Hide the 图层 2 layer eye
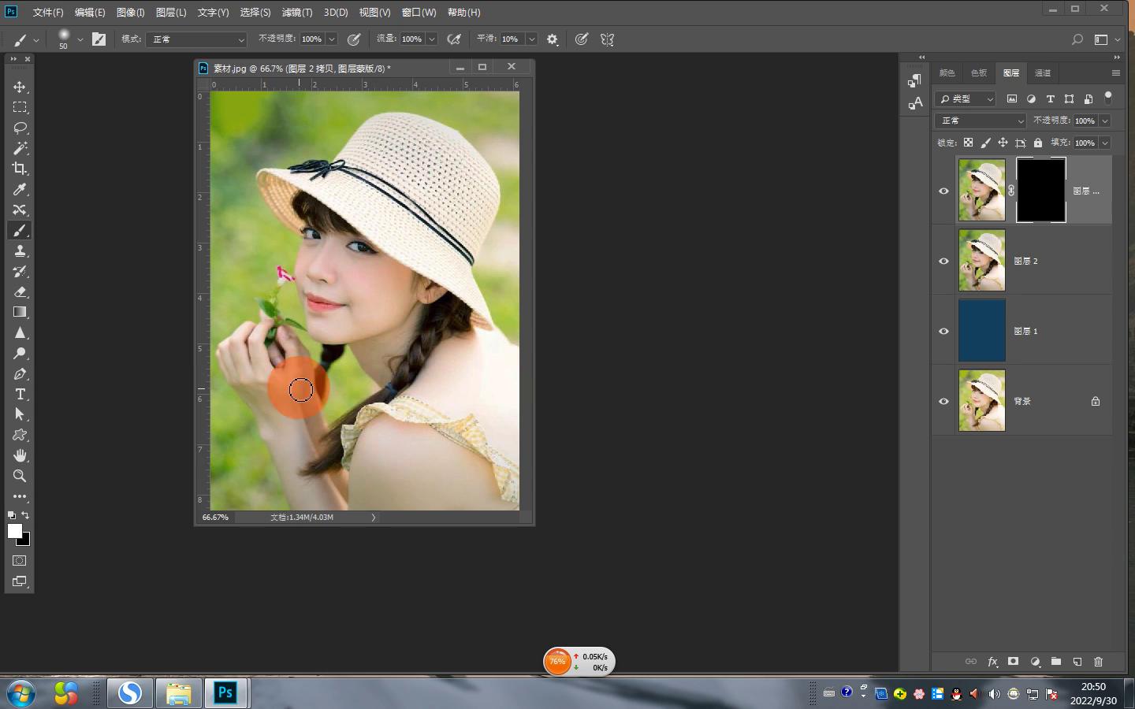 pyautogui.click(x=943, y=261)
